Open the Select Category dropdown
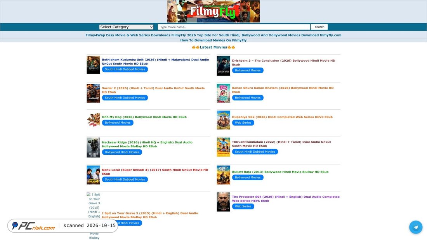 pyautogui.click(x=127, y=27)
